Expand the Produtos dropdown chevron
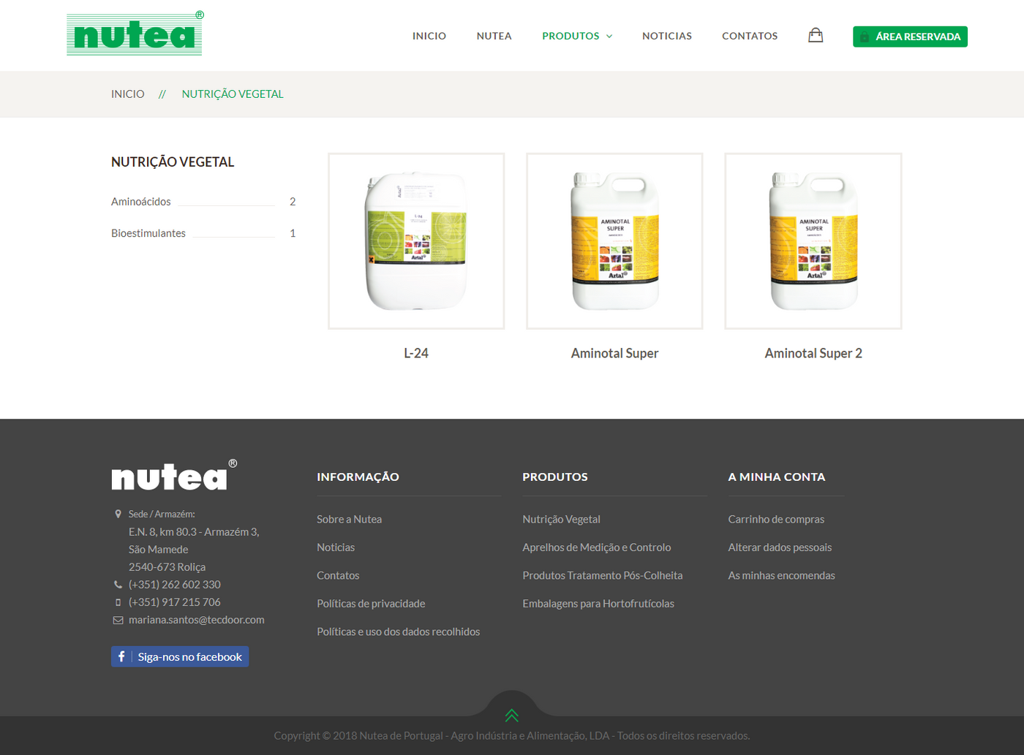Screen dimensions: 1024x755 click(609, 36)
